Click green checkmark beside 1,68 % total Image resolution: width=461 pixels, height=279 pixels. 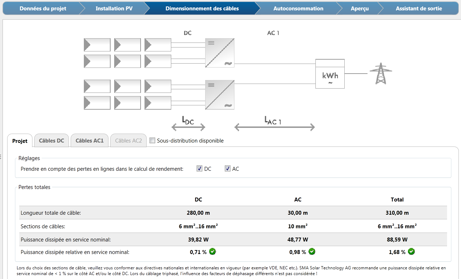pyautogui.click(x=411, y=251)
